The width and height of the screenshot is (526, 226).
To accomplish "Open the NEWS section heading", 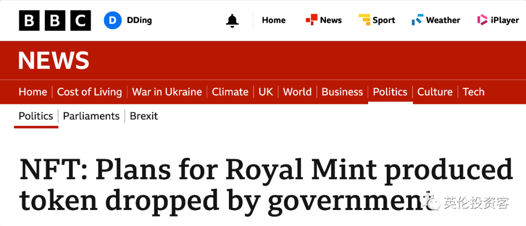I will pyautogui.click(x=54, y=61).
